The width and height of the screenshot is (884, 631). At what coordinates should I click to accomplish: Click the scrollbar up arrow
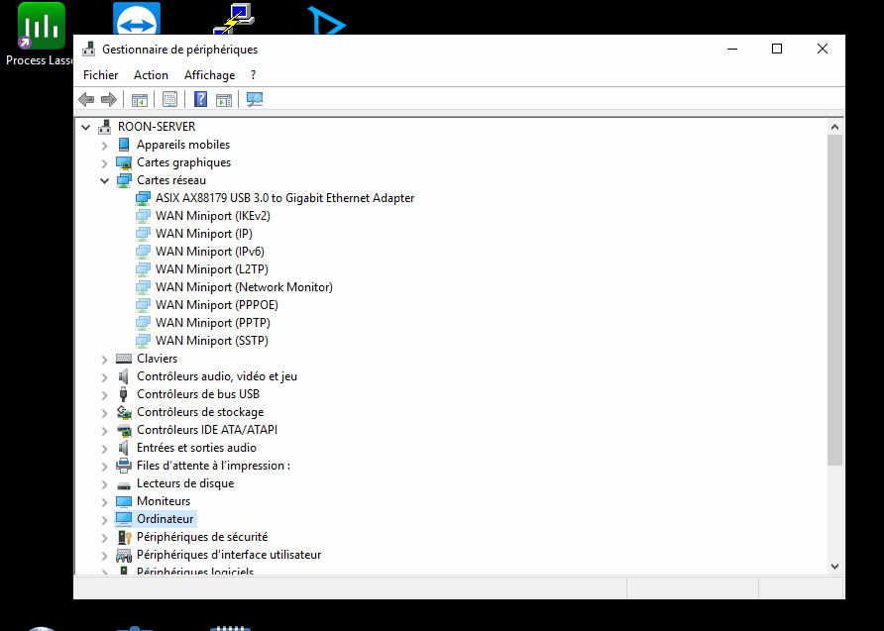click(835, 127)
